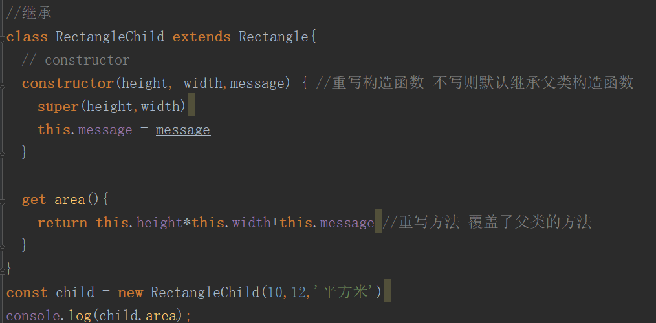
Task: Click fold marker at class closing brace
Action: [x=3, y=268]
